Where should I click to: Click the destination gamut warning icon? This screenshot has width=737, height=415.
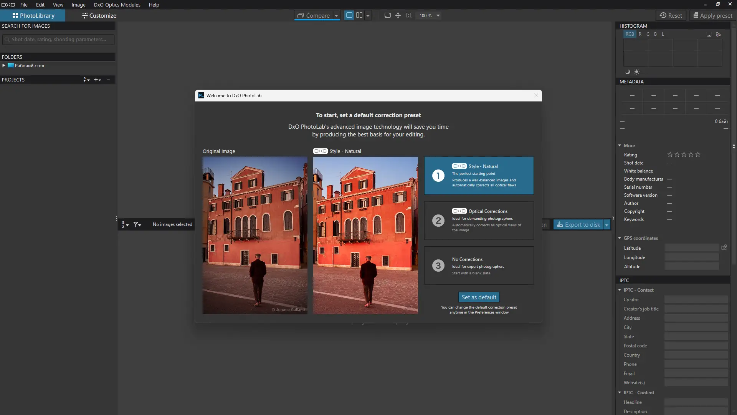[x=719, y=34]
